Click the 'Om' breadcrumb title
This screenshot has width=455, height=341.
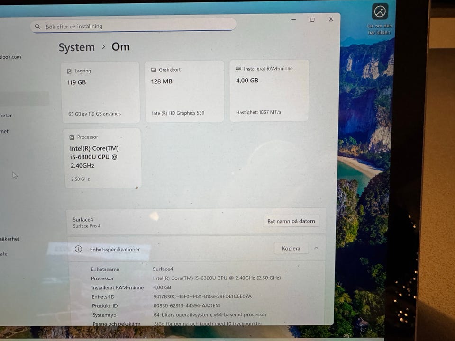(x=120, y=47)
